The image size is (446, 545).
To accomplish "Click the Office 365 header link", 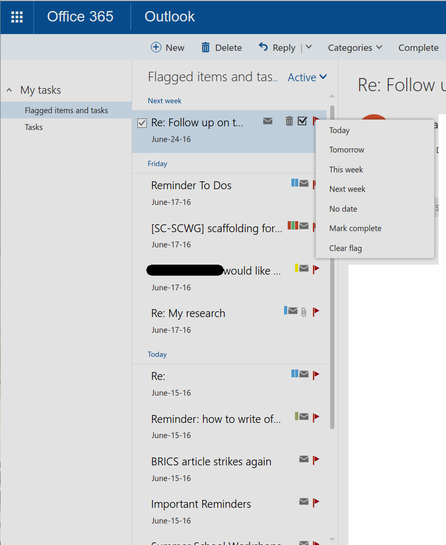I will pyautogui.click(x=80, y=17).
